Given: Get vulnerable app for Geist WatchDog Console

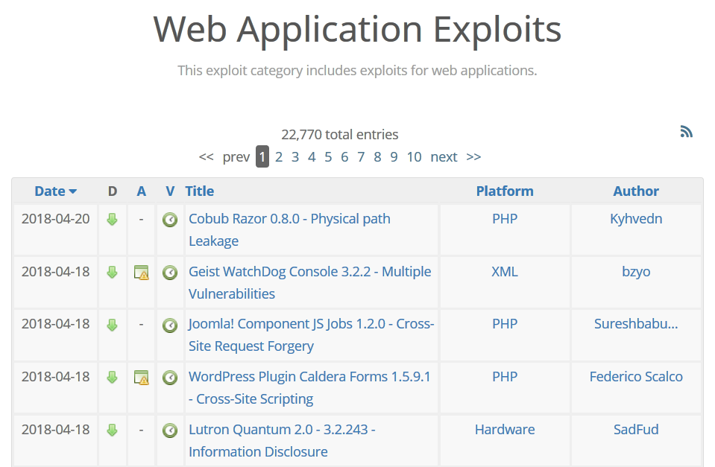Looking at the screenshot, I should [x=142, y=273].
